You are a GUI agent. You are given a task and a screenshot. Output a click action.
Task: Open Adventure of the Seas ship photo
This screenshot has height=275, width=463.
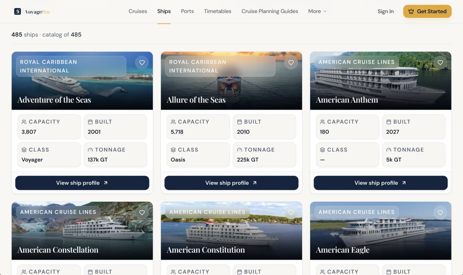[82, 81]
